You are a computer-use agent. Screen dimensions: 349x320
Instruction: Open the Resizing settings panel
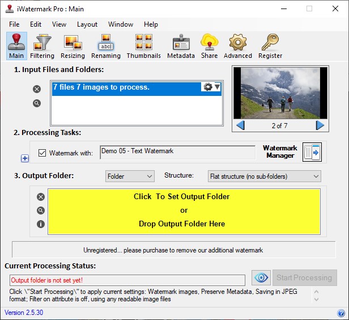[x=73, y=46]
